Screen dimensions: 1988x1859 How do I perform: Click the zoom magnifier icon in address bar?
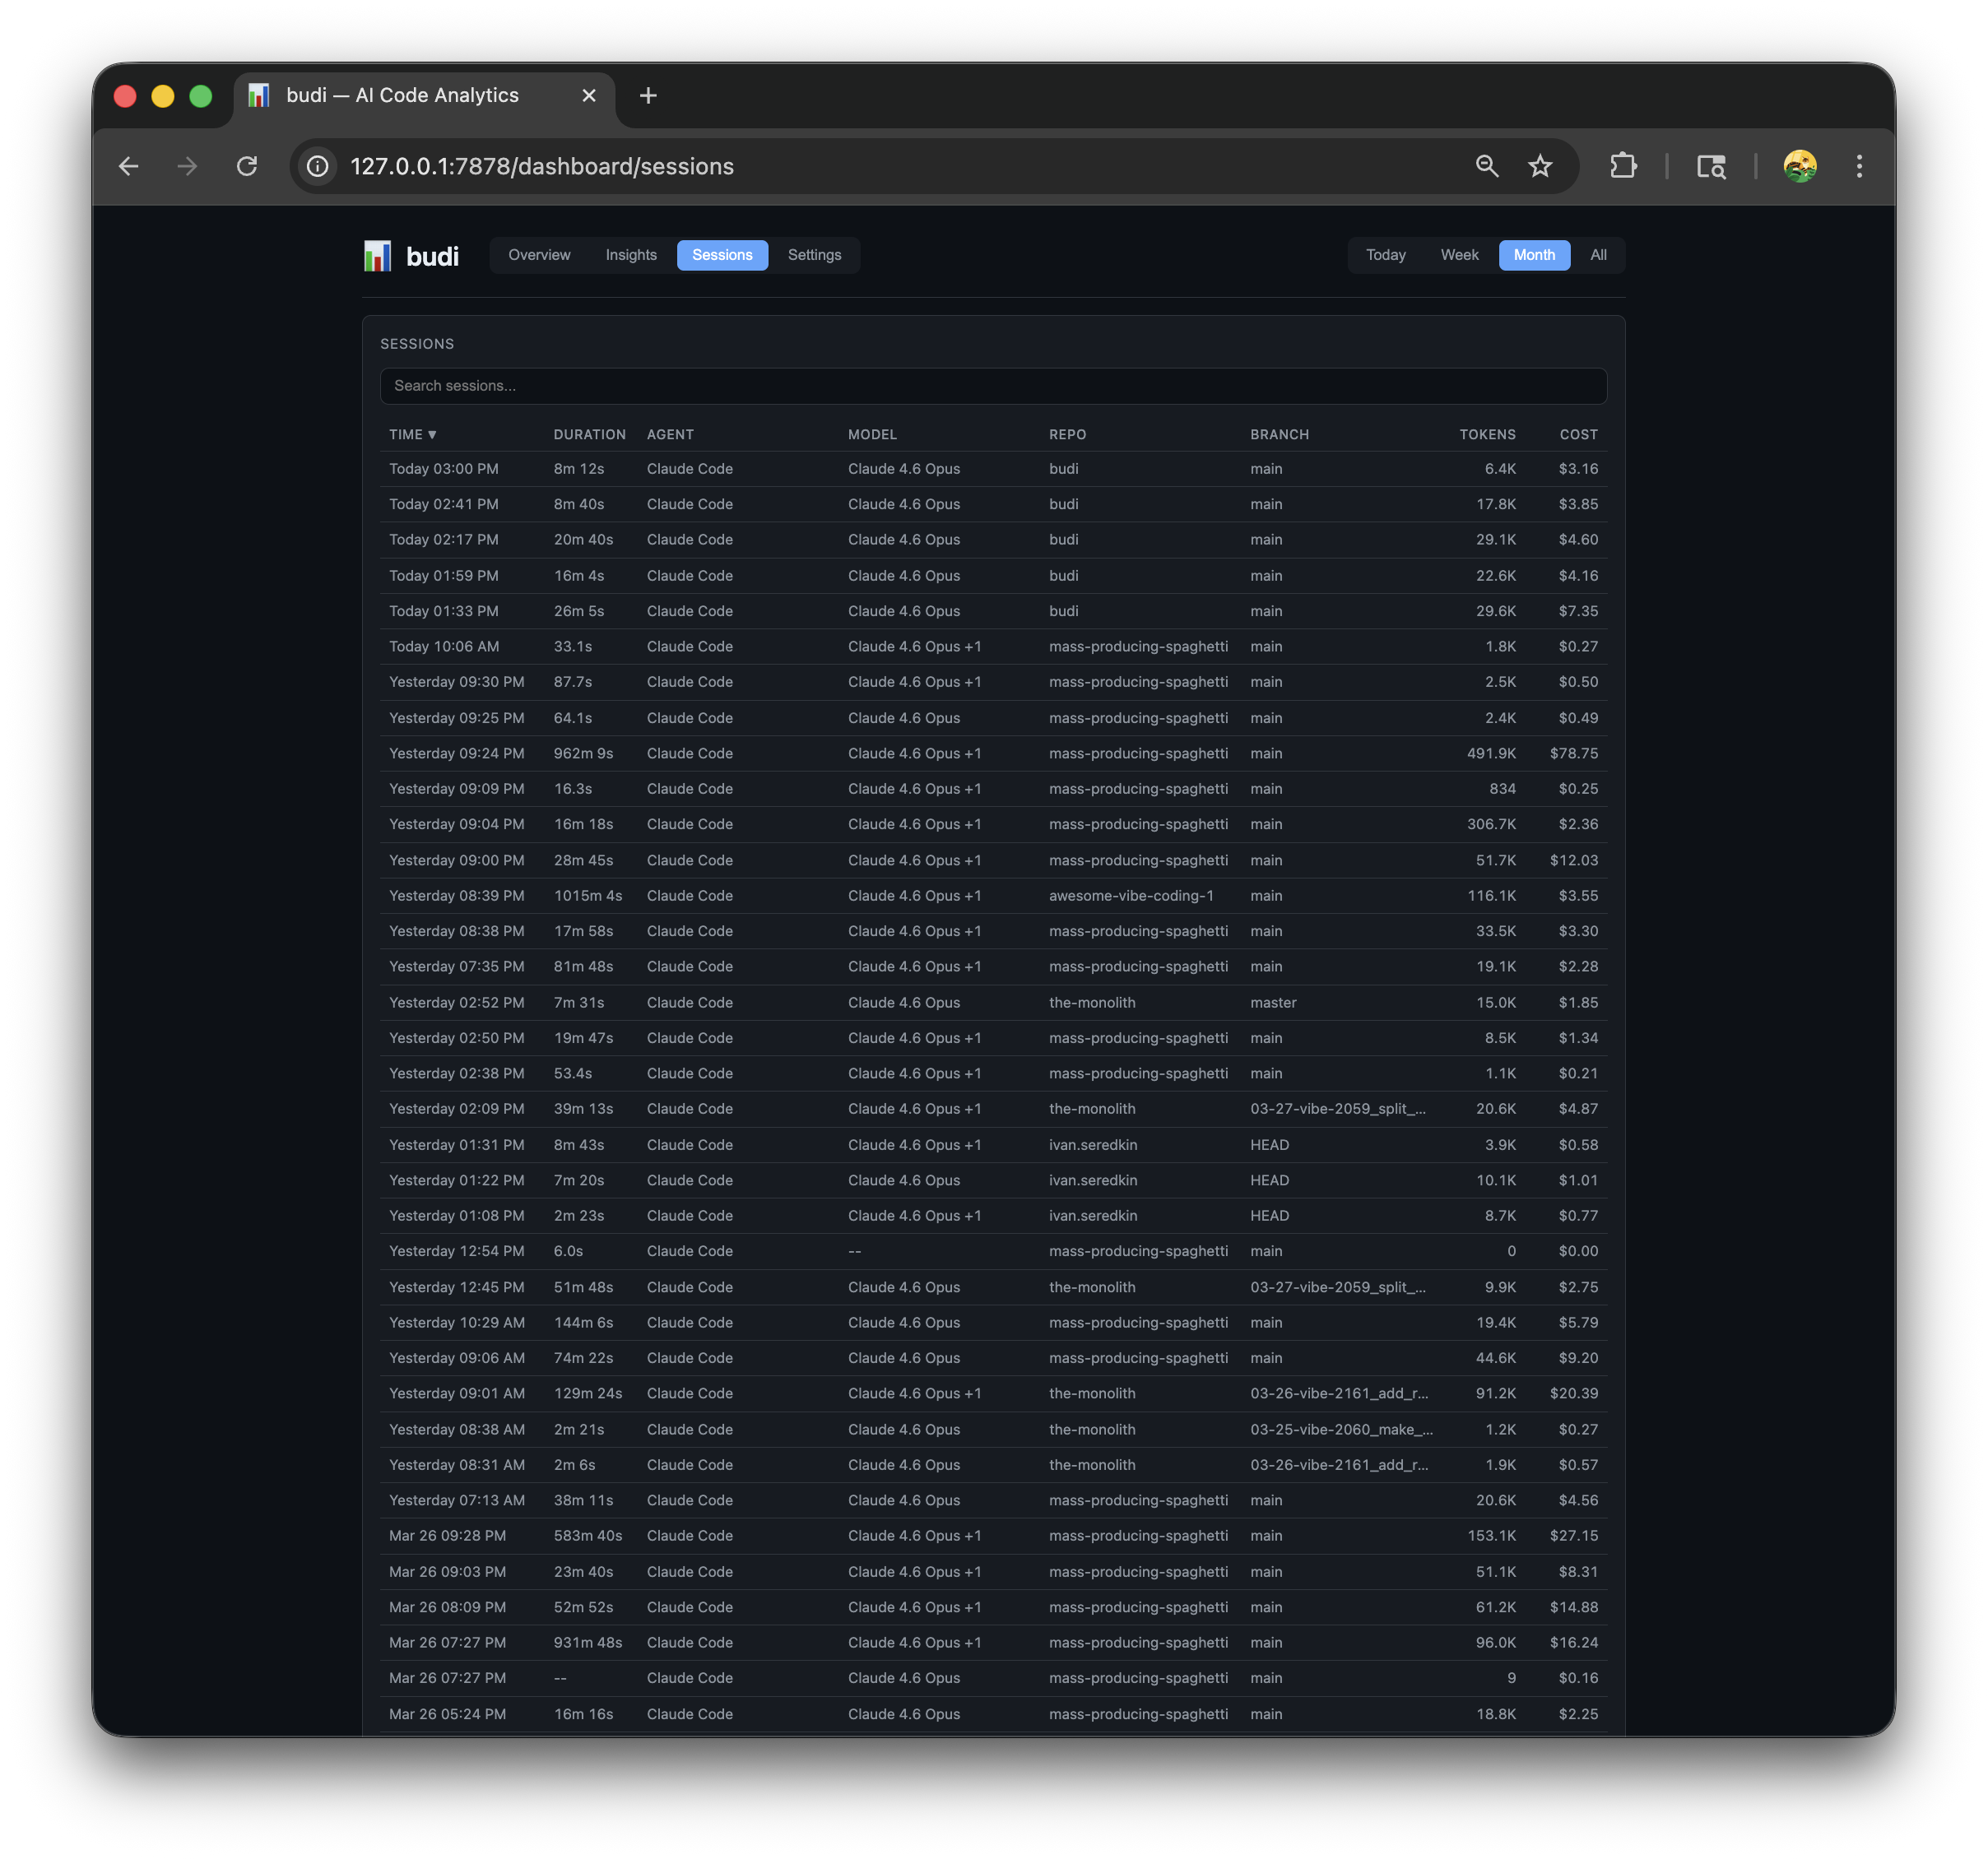tap(1487, 166)
